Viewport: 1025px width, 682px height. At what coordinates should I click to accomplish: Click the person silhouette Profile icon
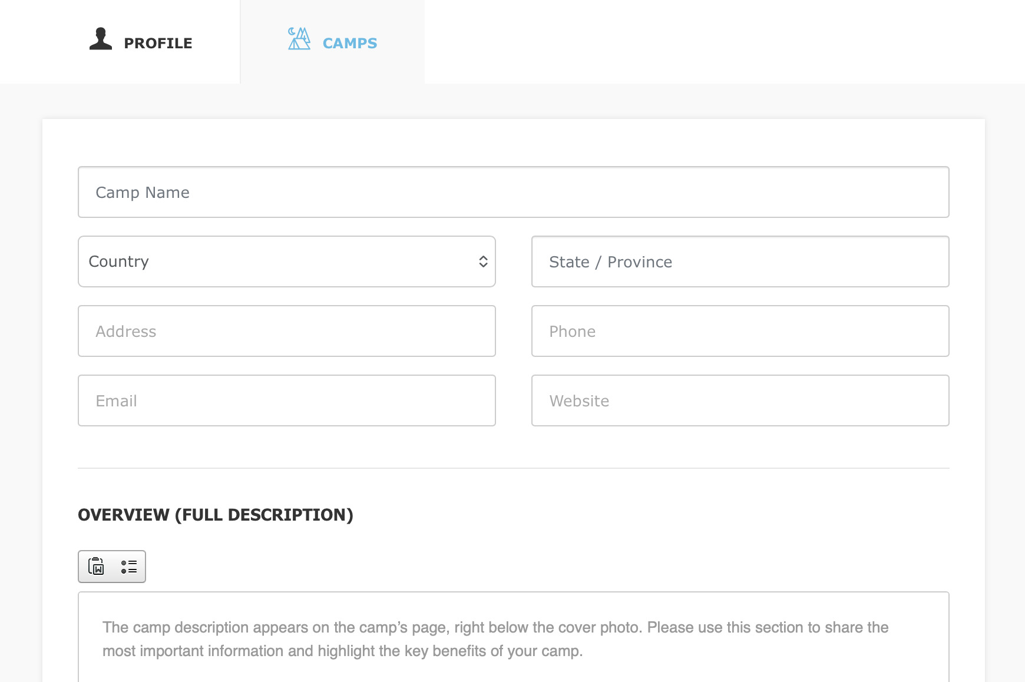click(101, 39)
